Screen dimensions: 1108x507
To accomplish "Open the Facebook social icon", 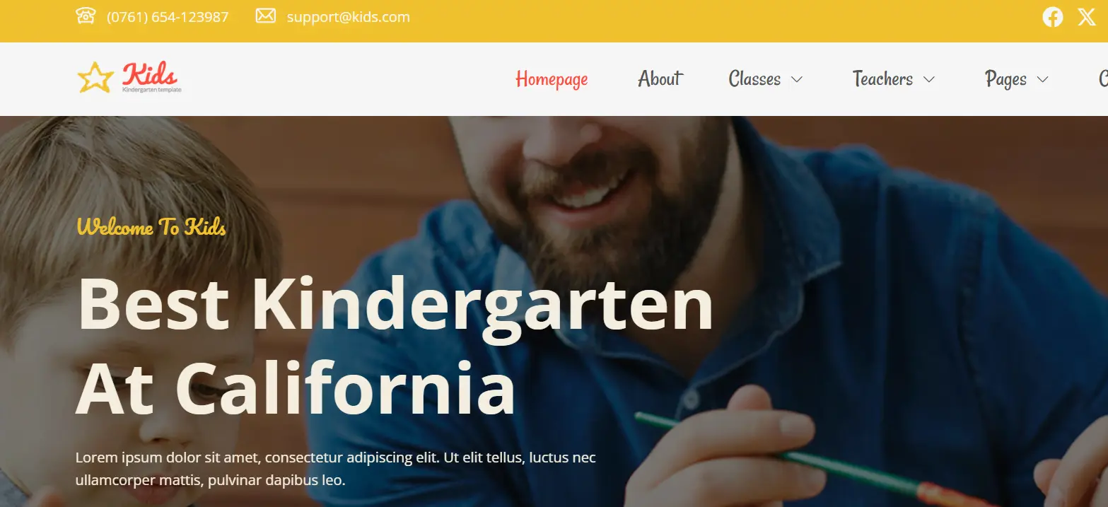I will point(1052,17).
